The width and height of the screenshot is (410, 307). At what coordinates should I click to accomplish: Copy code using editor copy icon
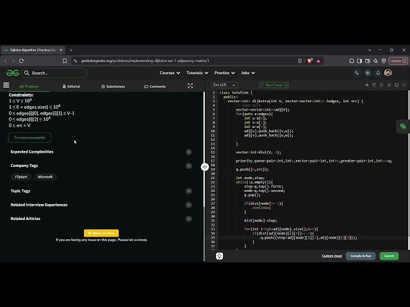(x=374, y=85)
